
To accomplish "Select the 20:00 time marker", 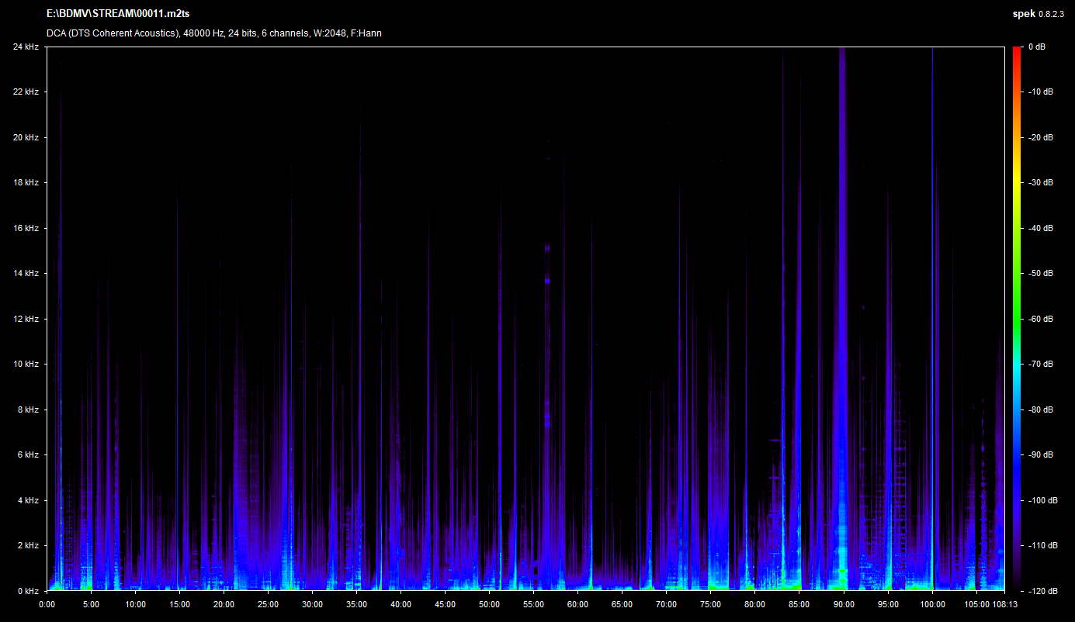I will point(224,604).
